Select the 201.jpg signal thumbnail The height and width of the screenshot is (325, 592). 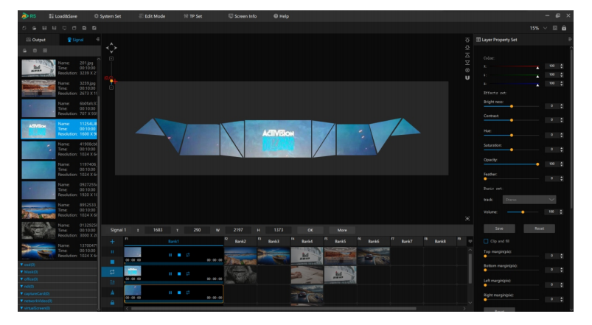click(x=38, y=68)
